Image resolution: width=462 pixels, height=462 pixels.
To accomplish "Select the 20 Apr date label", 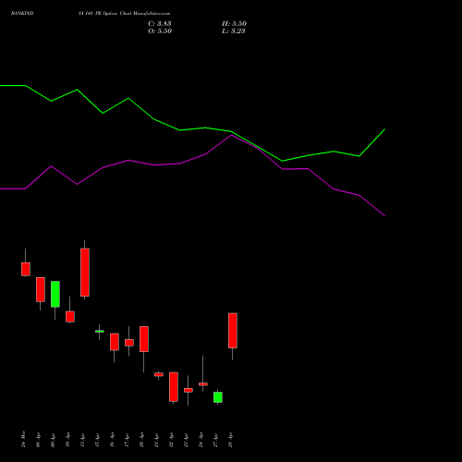I will tap(141, 441).
